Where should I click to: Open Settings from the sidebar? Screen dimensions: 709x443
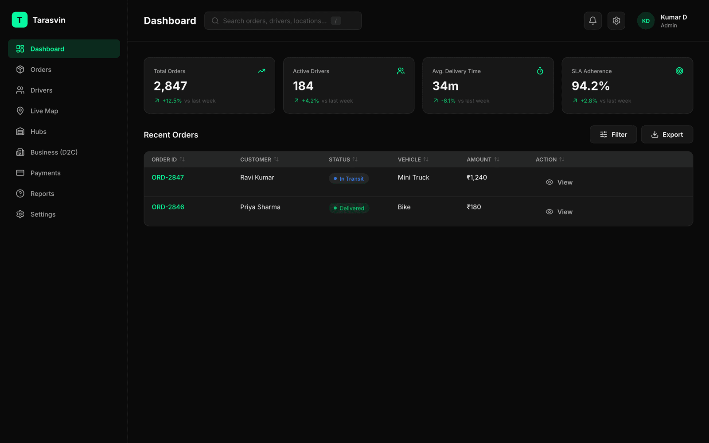click(64, 214)
